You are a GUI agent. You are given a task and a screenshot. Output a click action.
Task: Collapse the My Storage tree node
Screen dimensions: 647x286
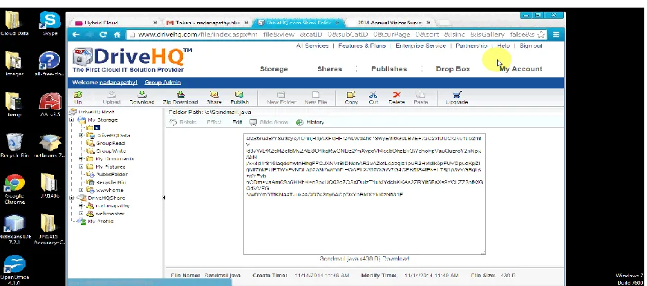[x=73, y=120]
